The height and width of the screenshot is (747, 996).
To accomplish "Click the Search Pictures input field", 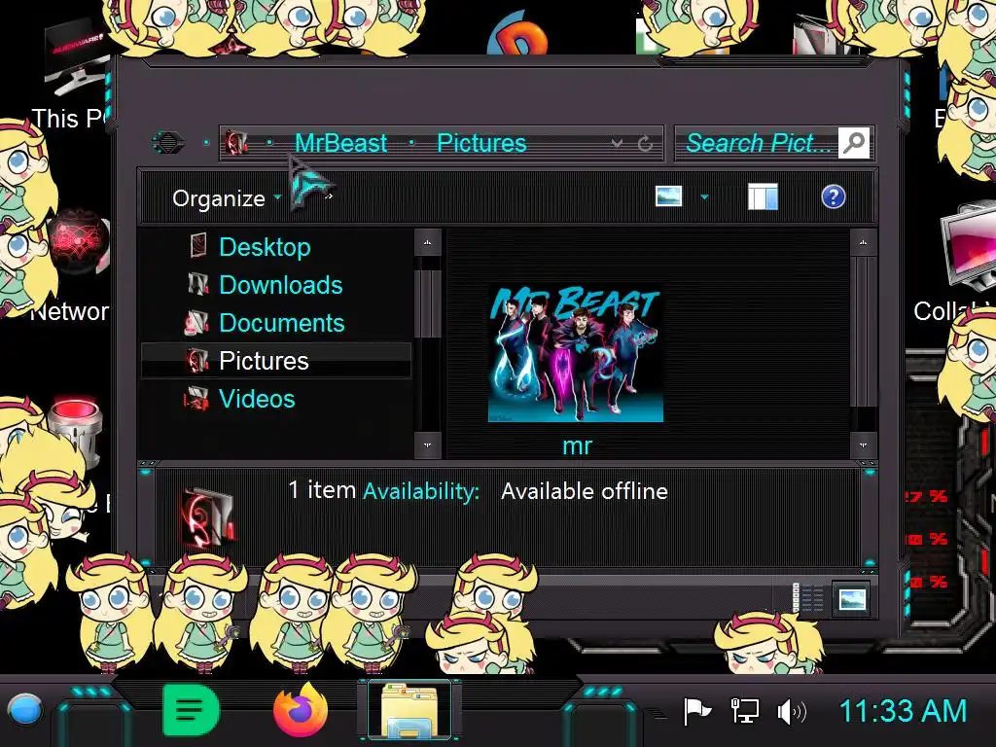I will coord(757,143).
